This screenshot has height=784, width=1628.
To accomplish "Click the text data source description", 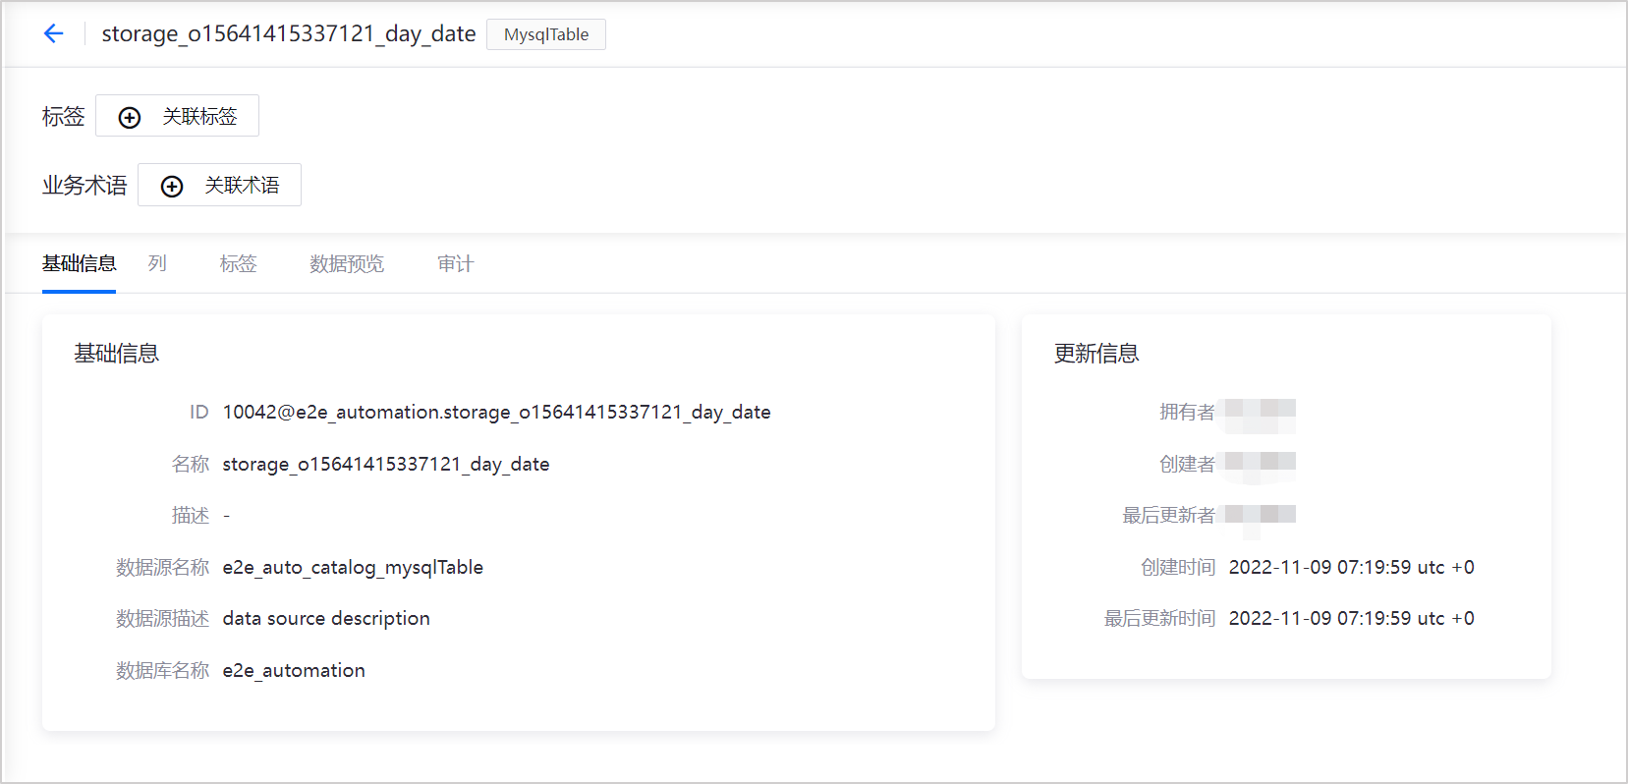I will pos(326,618).
